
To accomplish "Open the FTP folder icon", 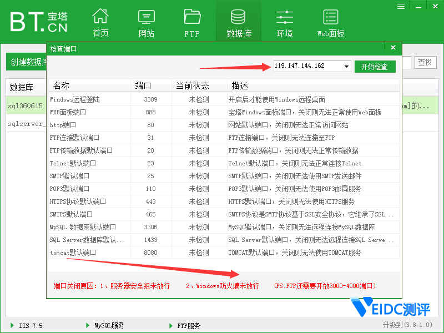I will click(x=192, y=23).
